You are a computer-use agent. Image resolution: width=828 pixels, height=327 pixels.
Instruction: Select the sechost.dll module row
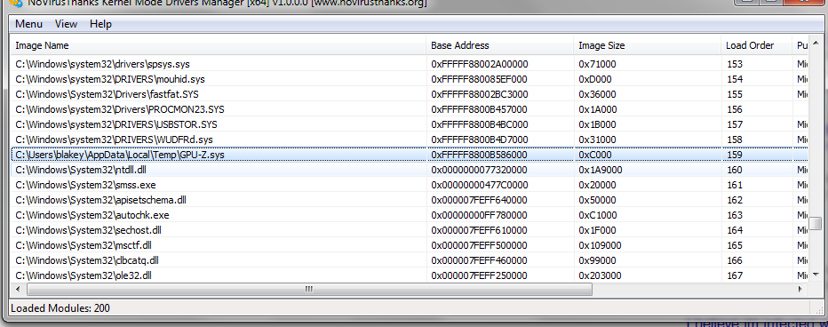[x=410, y=230]
